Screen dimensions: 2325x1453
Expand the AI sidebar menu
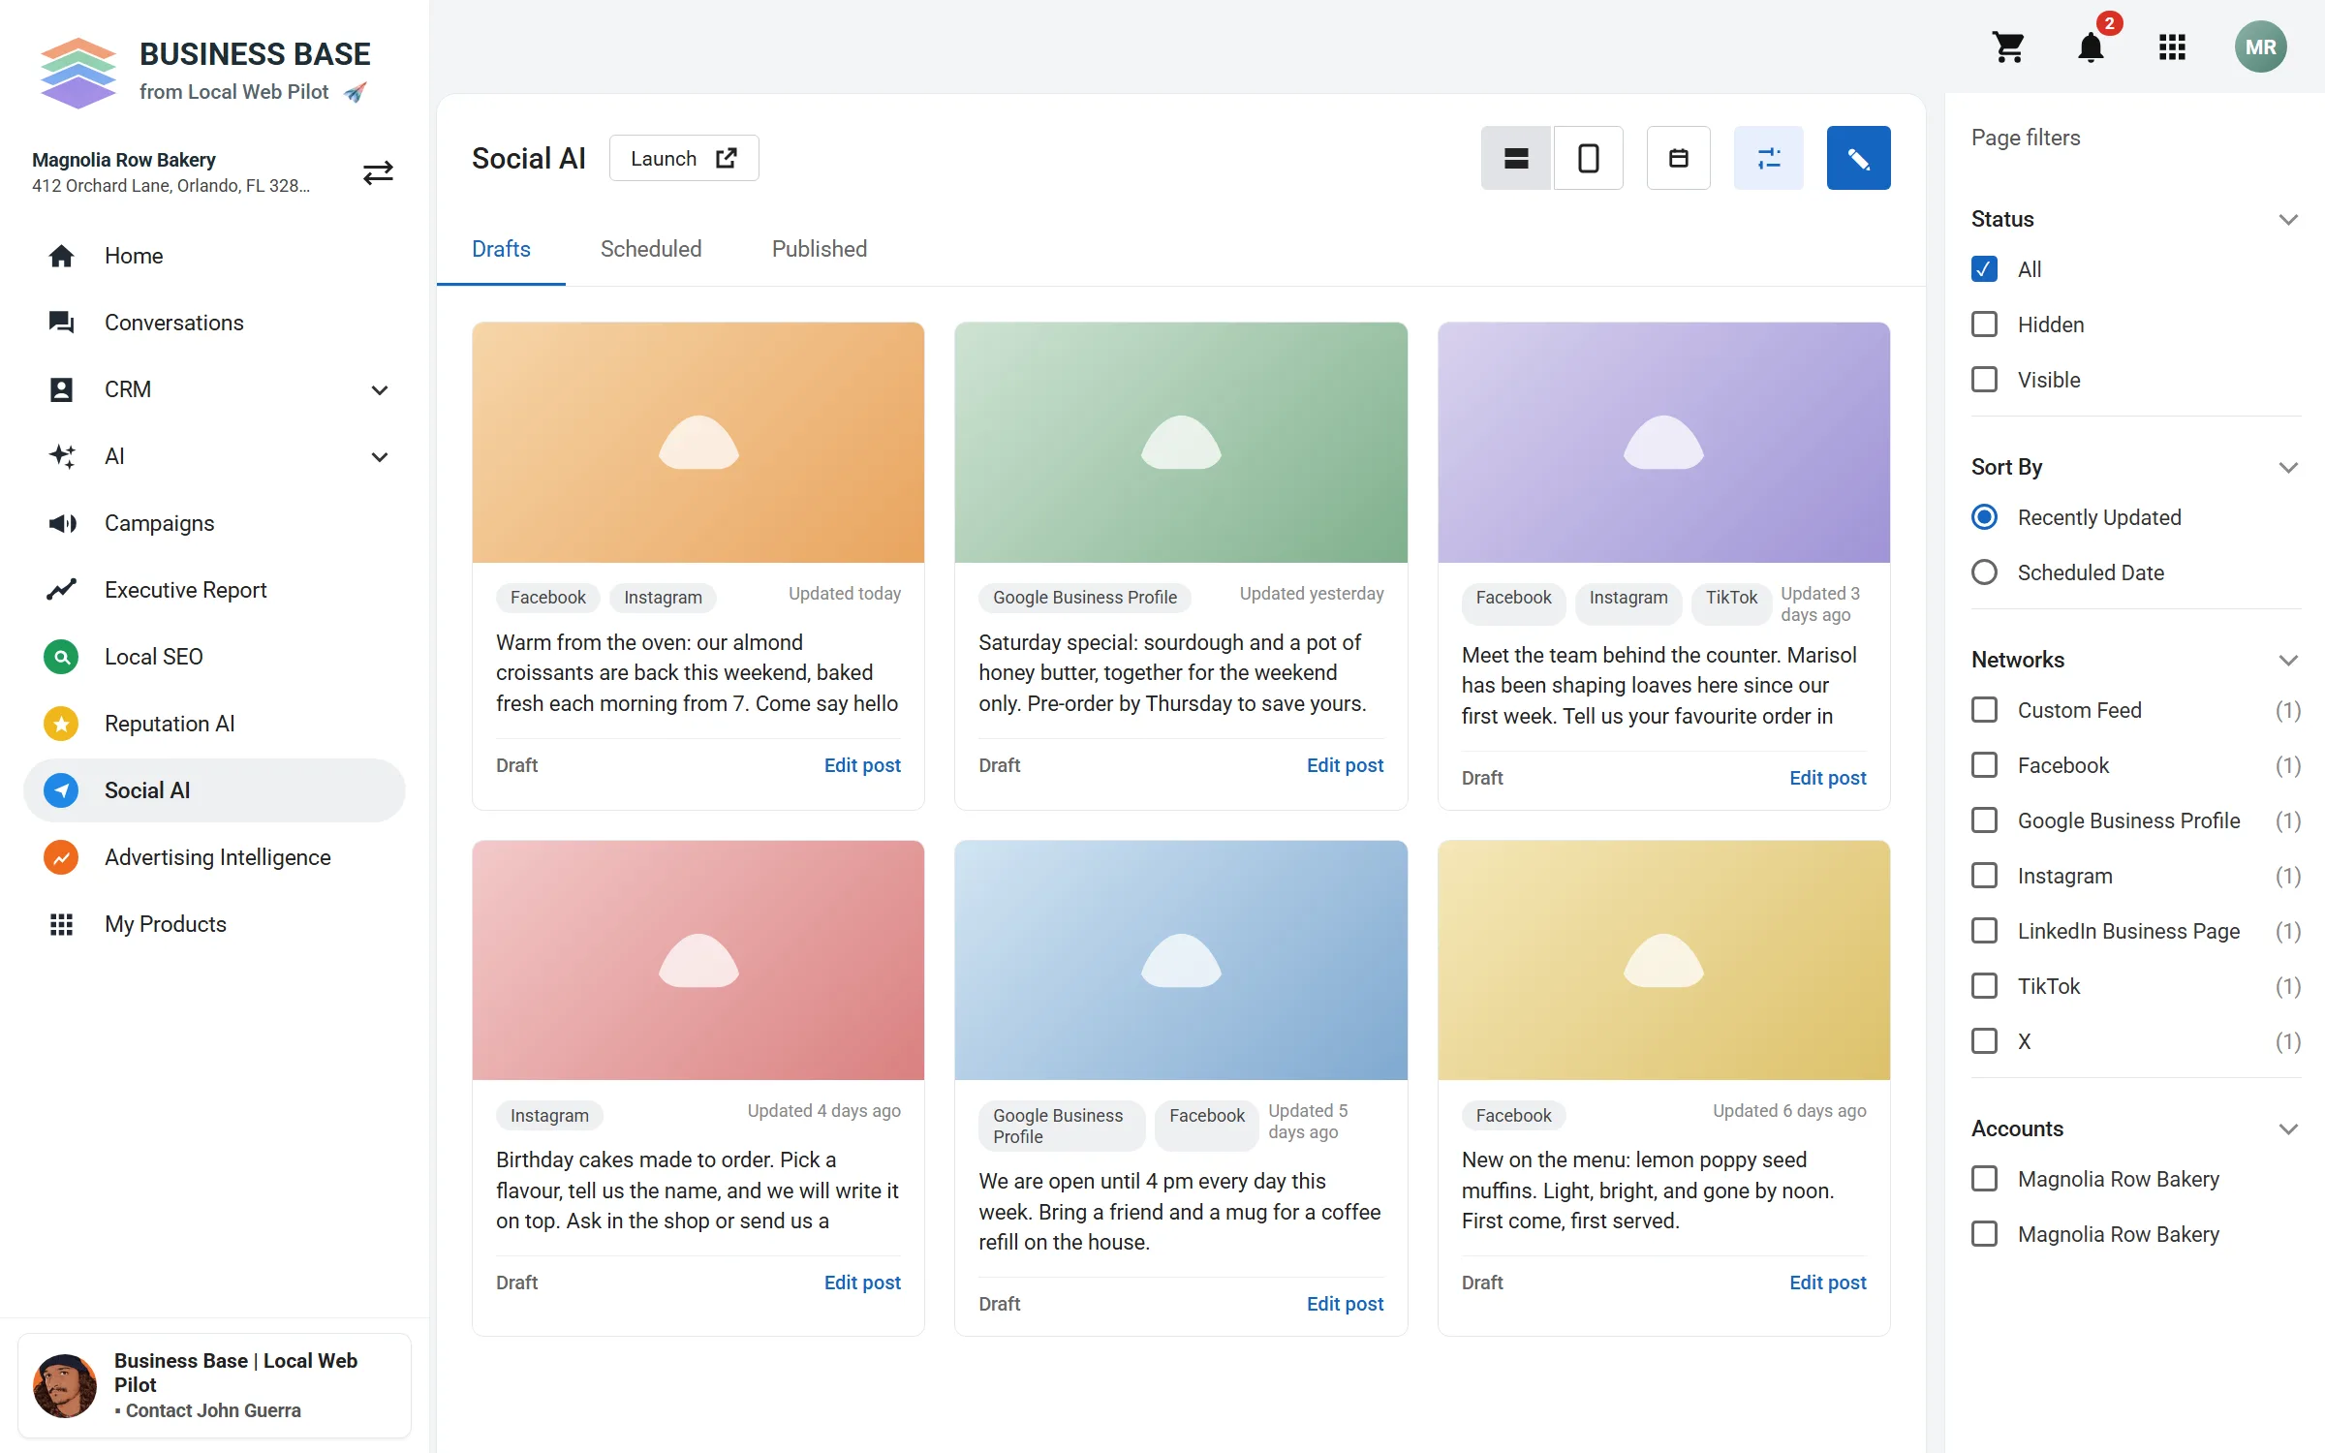tap(380, 456)
